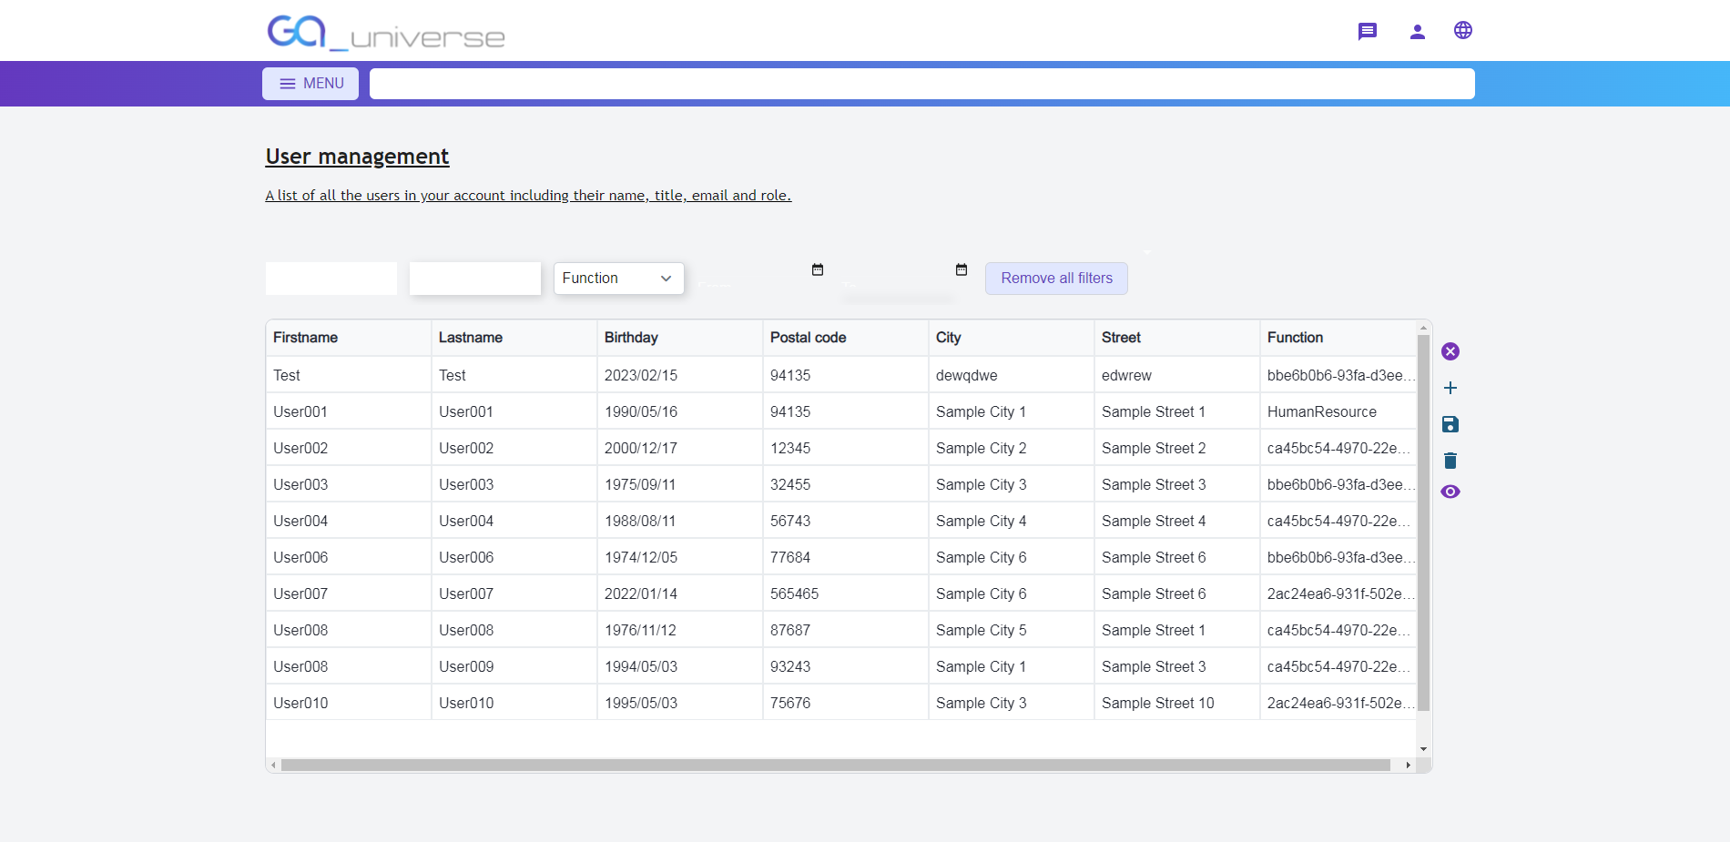This screenshot has width=1730, height=842.
Task: Select postal code cell 77684
Action: 845,557
